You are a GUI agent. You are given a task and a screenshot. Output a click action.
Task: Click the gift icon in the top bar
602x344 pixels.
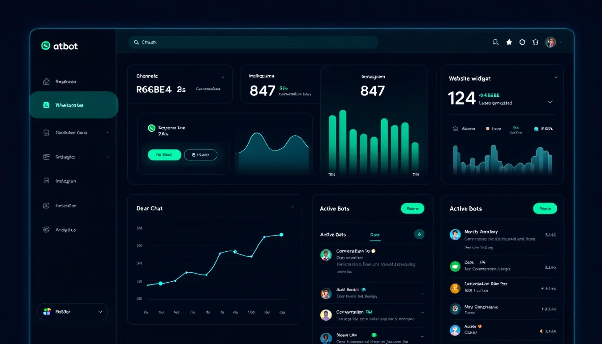coord(535,42)
